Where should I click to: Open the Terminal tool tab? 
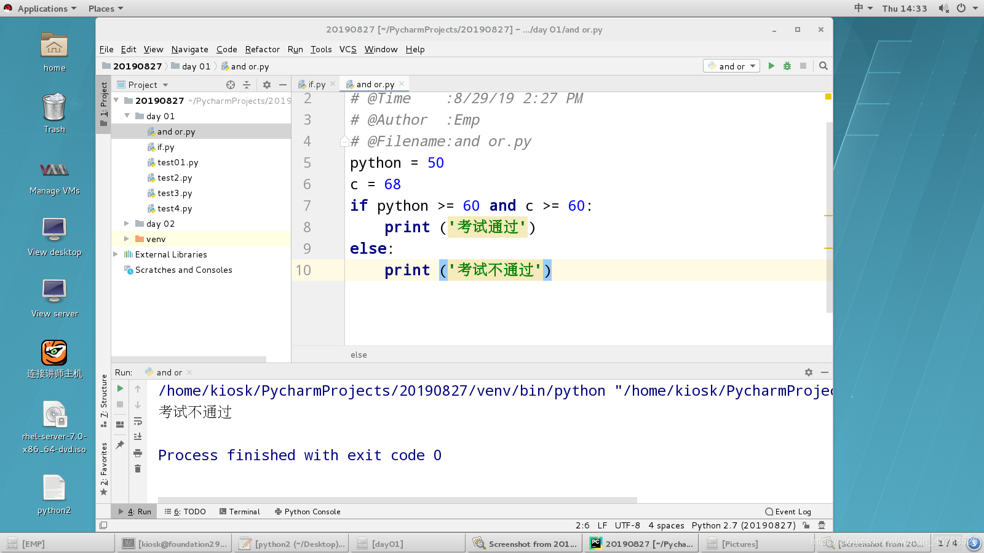pos(240,512)
